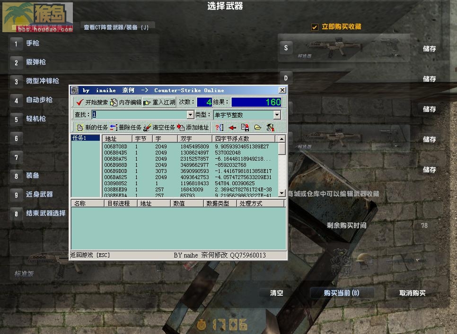Image resolution: width=457 pixels, height=334 pixels.
Task: Click the hammer and wrench tools icon
Action: tap(271, 128)
